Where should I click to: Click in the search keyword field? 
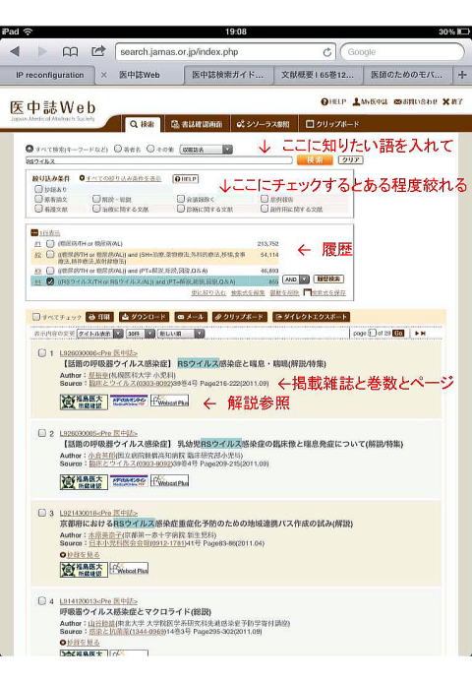pos(159,160)
